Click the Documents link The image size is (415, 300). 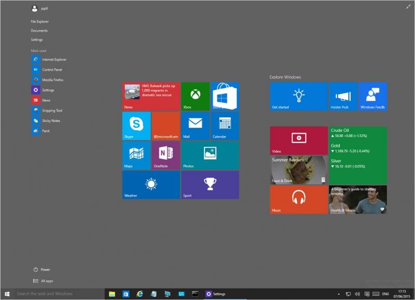(x=39, y=31)
